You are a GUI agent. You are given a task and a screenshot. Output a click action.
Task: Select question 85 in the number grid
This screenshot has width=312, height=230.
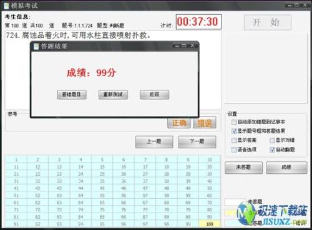102,217
